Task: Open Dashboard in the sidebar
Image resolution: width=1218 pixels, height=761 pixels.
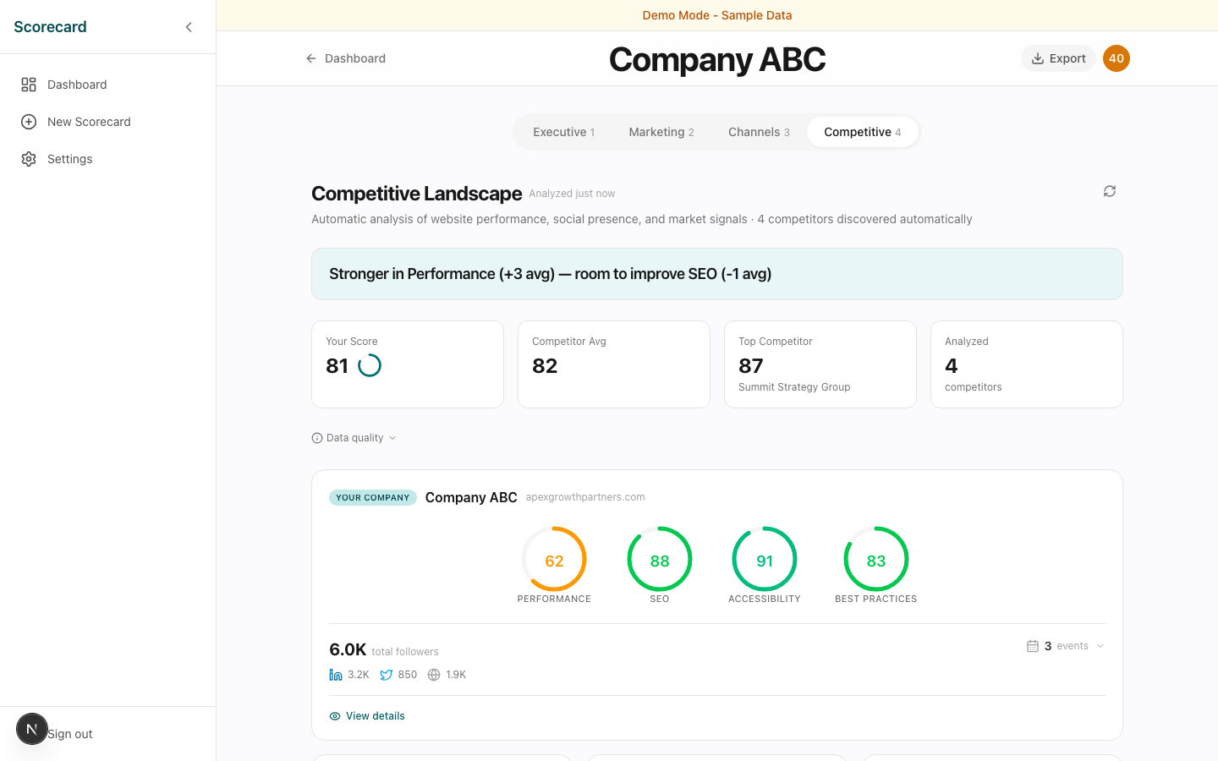Action: click(x=108, y=85)
